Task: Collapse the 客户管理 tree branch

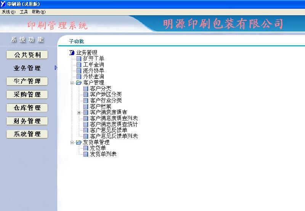Action: coord(72,83)
